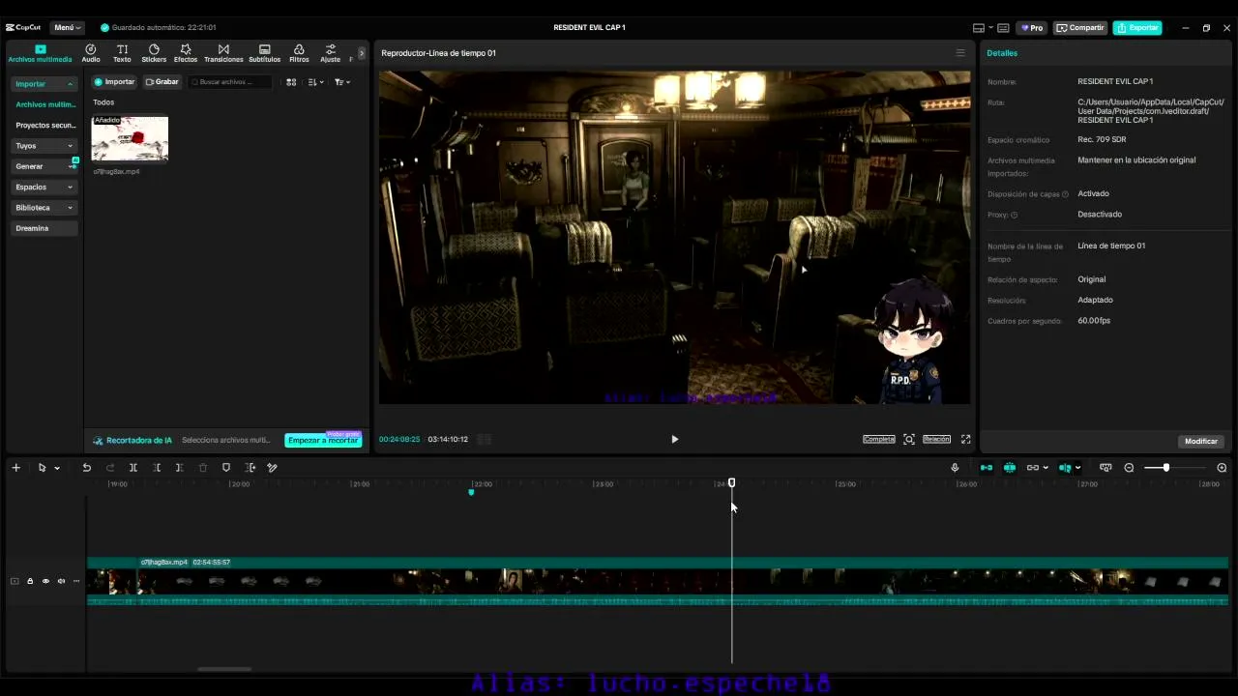
Task: Toggle main track magnet
Action: coord(987,468)
